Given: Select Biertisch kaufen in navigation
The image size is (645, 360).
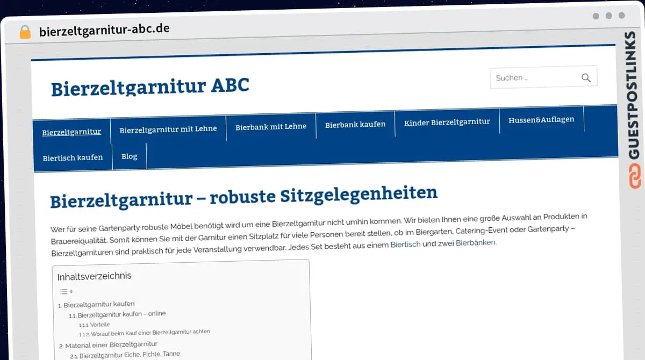Looking at the screenshot, I should [73, 157].
